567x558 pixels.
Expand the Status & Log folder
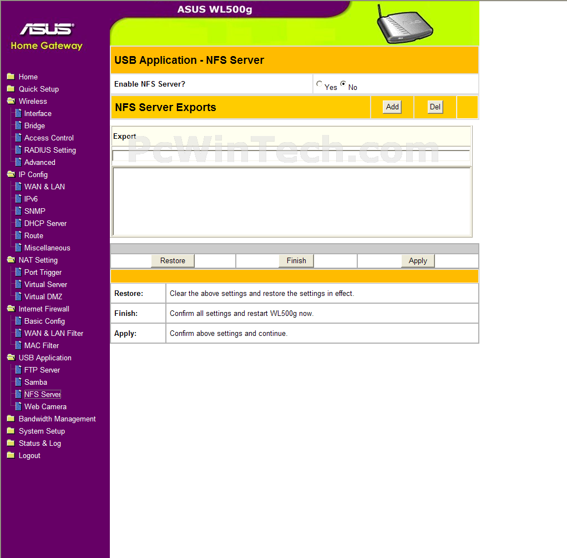tap(11, 443)
